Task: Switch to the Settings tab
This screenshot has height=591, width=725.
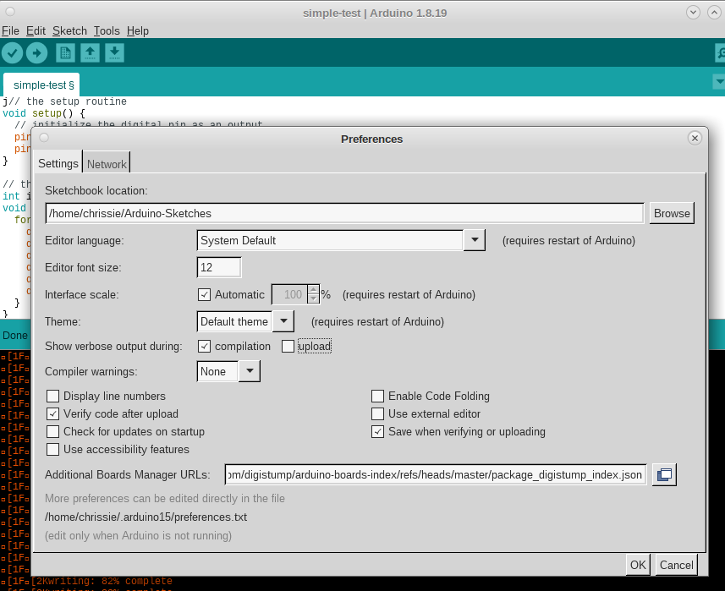Action: [58, 163]
